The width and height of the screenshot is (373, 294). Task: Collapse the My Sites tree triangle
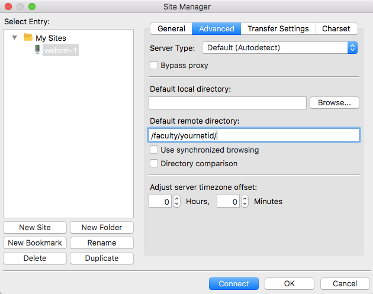point(14,38)
